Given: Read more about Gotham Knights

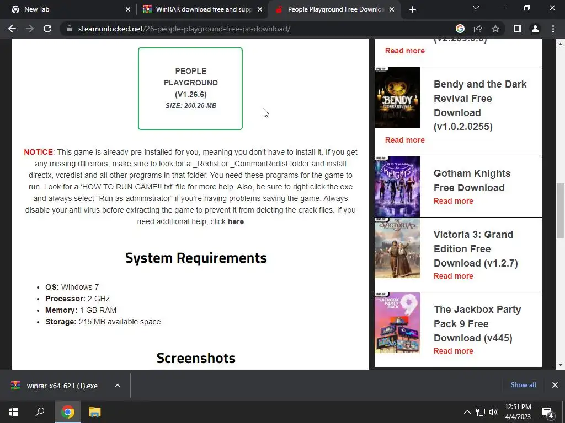Looking at the screenshot, I should click(454, 201).
